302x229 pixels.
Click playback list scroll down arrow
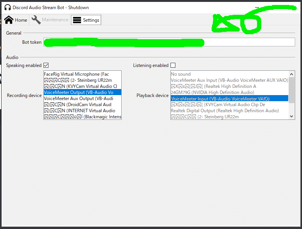pos(291,116)
